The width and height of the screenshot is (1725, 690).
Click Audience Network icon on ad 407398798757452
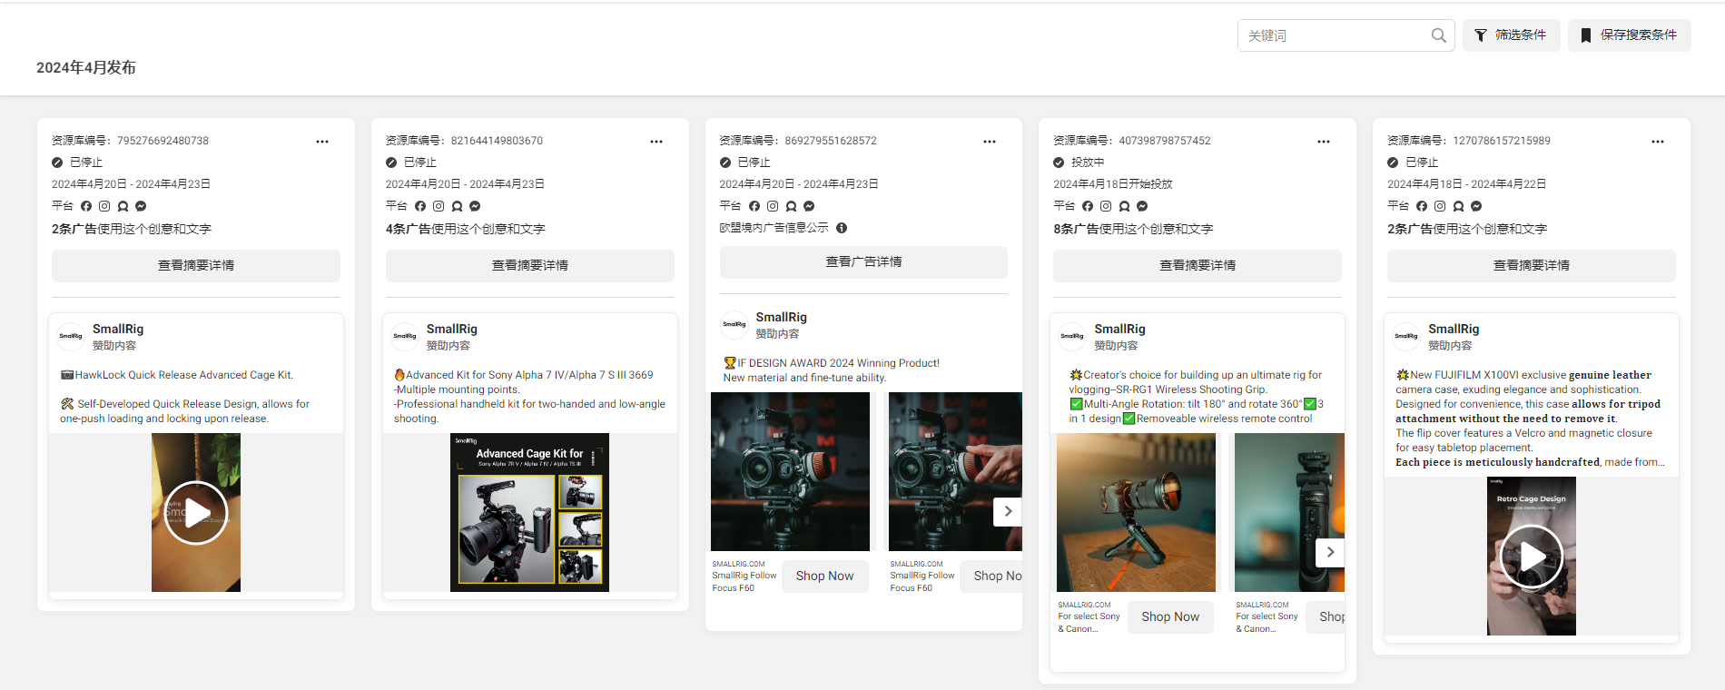click(1124, 206)
